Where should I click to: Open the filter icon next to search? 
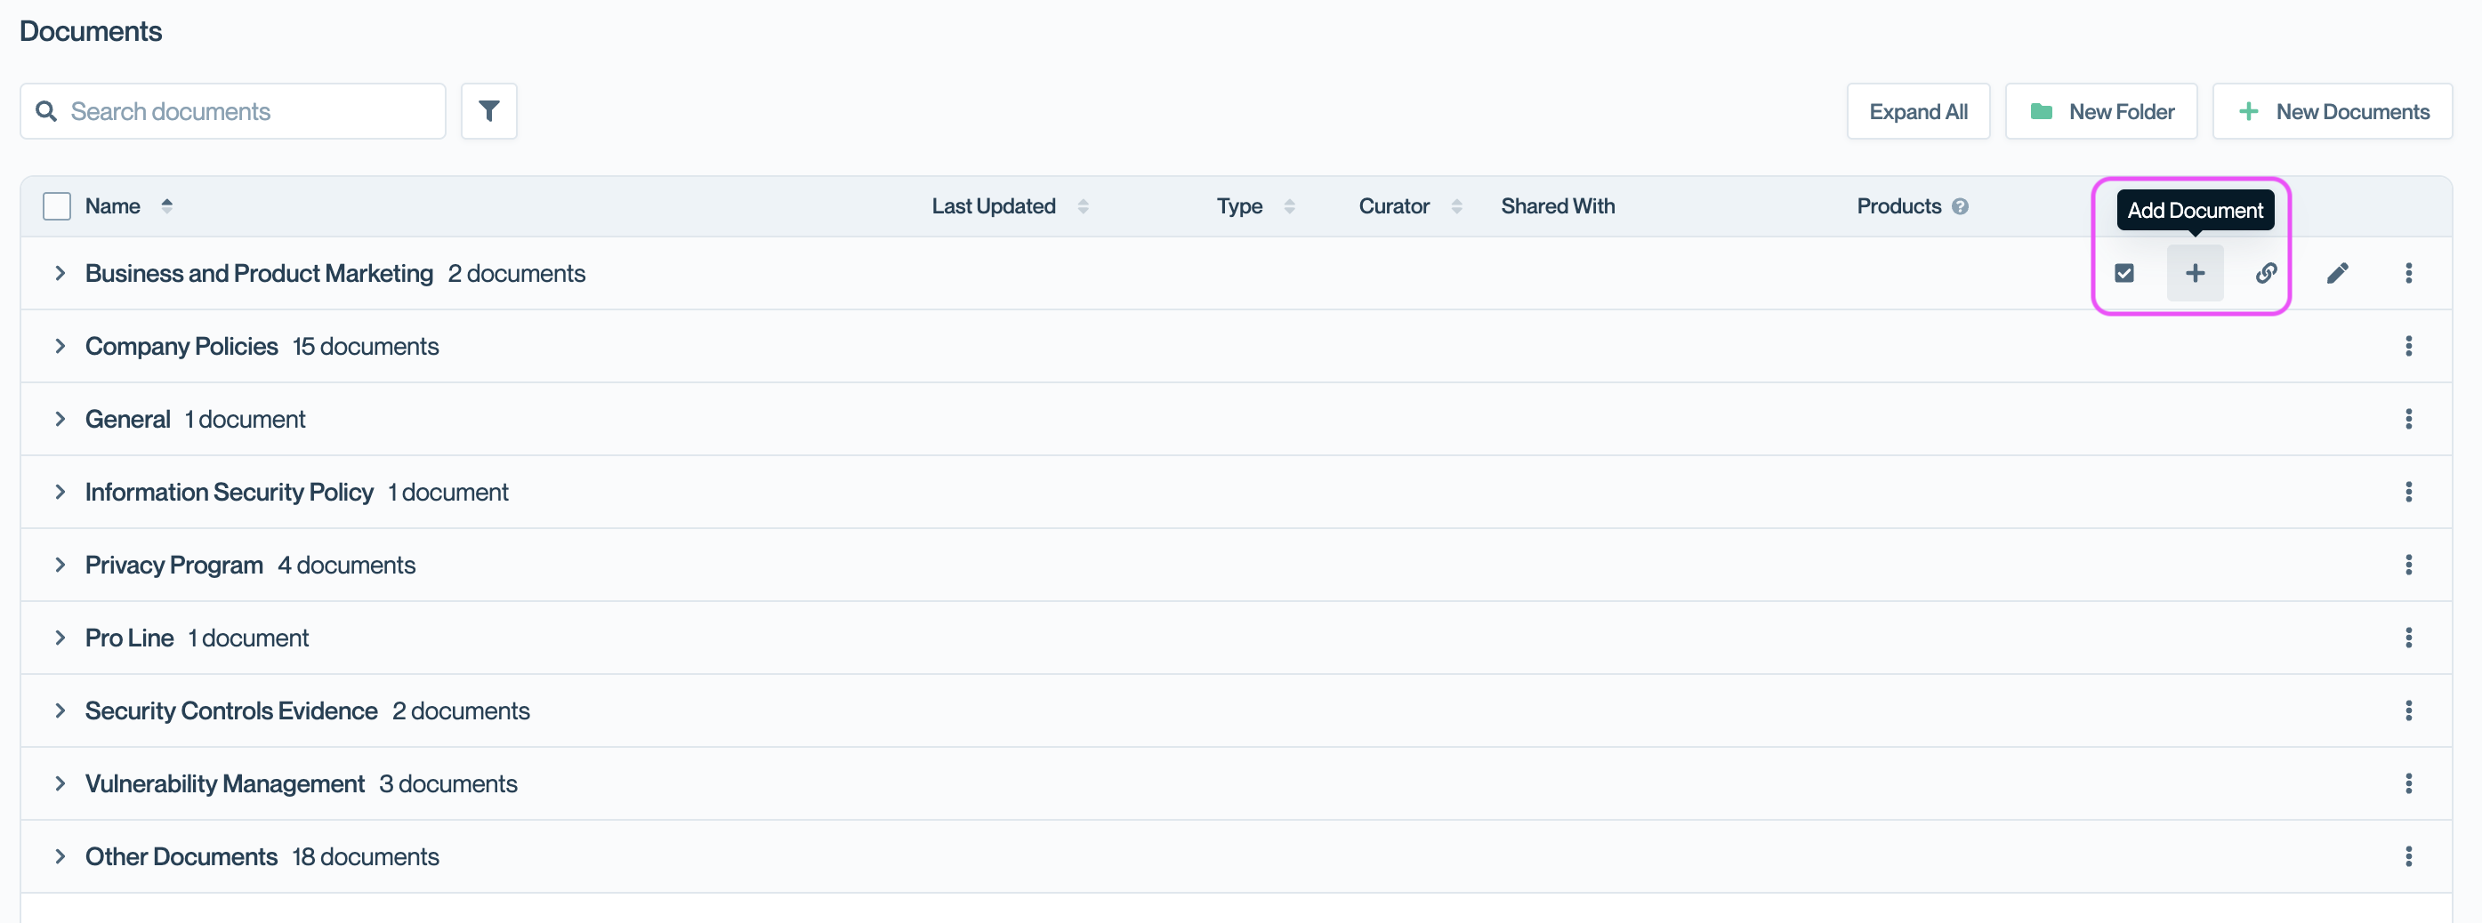pos(488,111)
